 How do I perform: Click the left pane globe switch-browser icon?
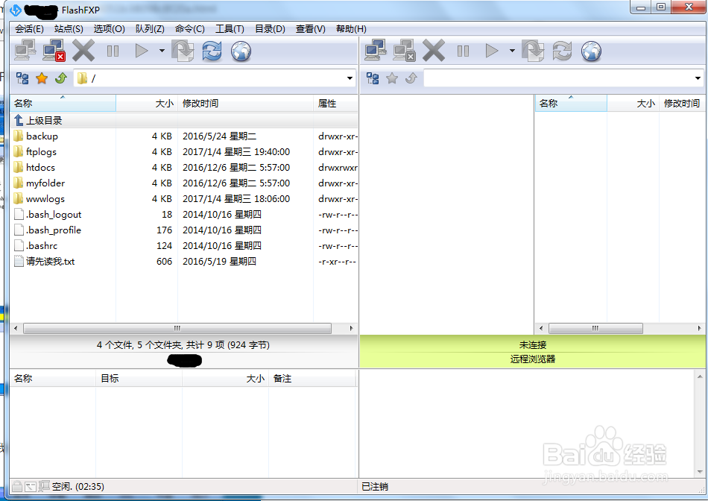click(241, 51)
